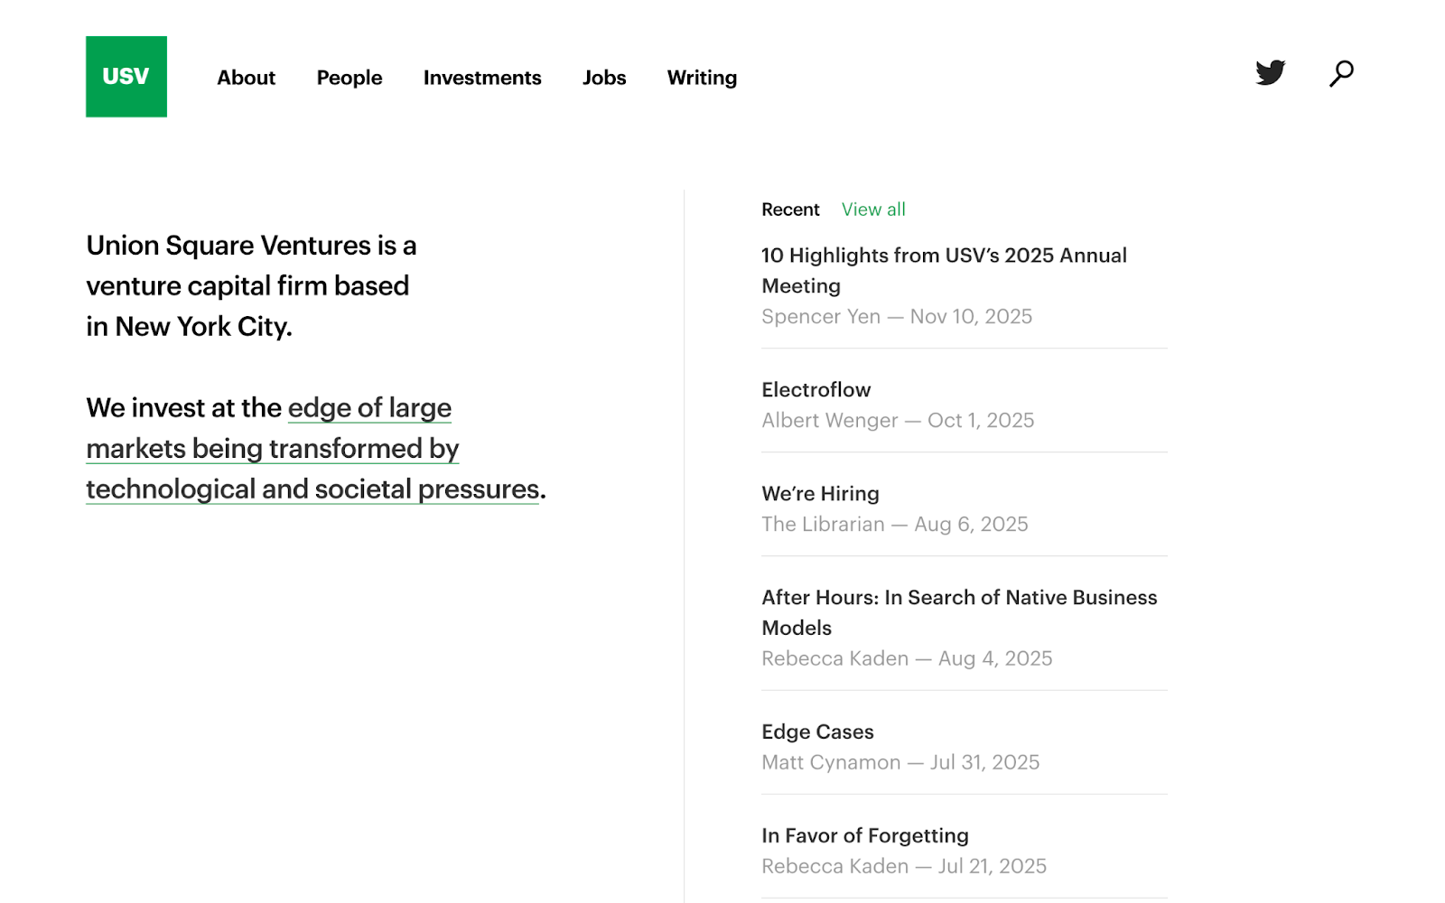
Task: Click 'Albert Wenger — Oct 1, 2025' byline
Action: tap(898, 421)
